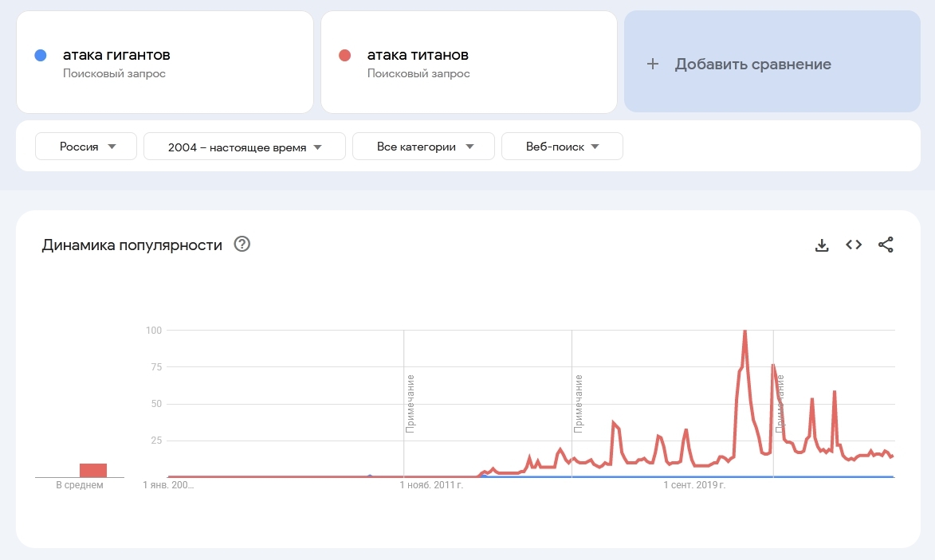Expand the Все категории dropdown

pos(423,147)
